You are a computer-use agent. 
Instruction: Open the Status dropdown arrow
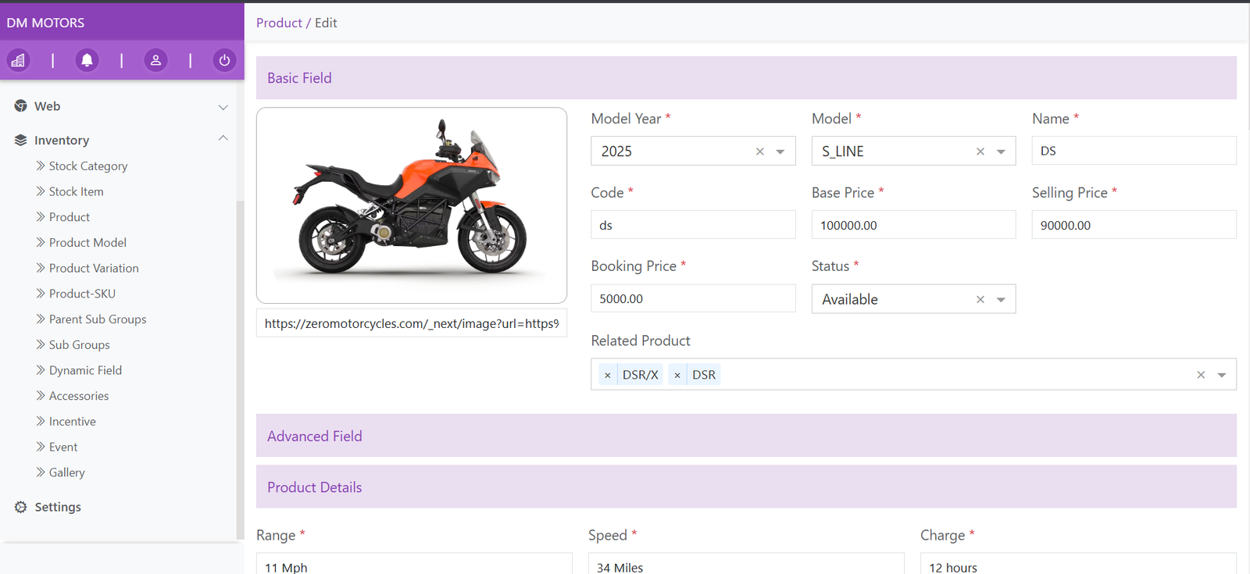point(1001,300)
